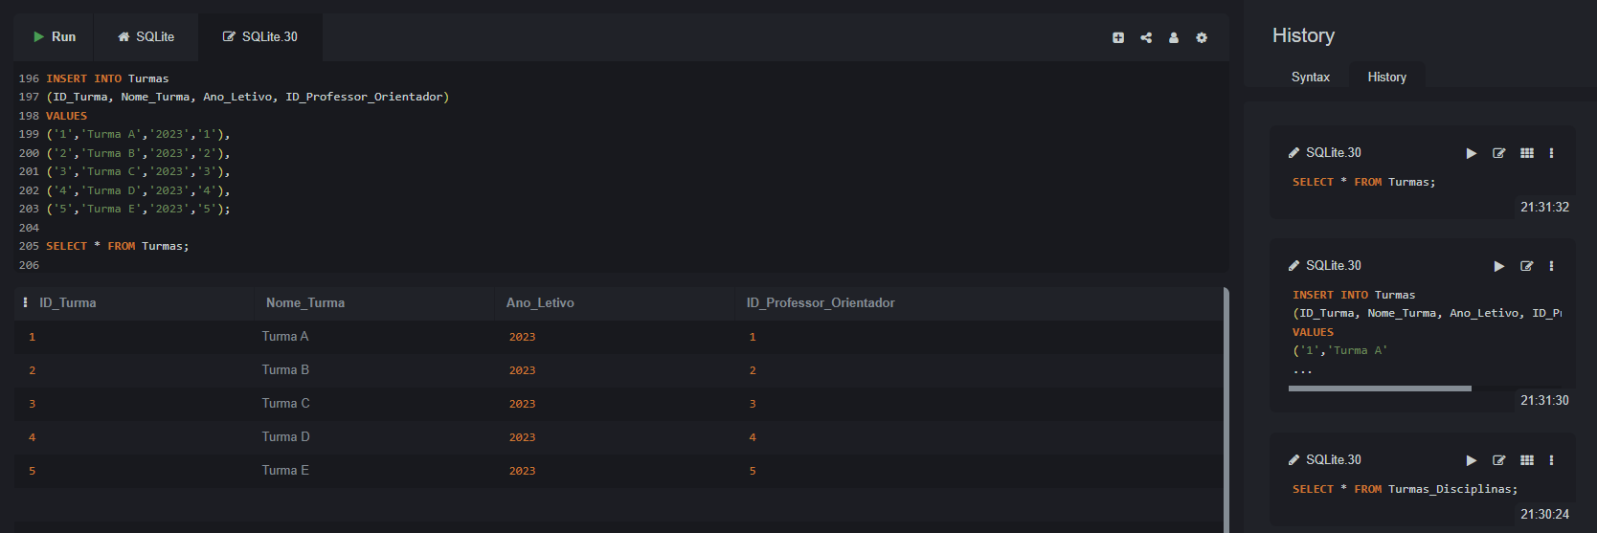Image resolution: width=1597 pixels, height=533 pixels.
Task: Open the user account icon
Action: [x=1174, y=38]
